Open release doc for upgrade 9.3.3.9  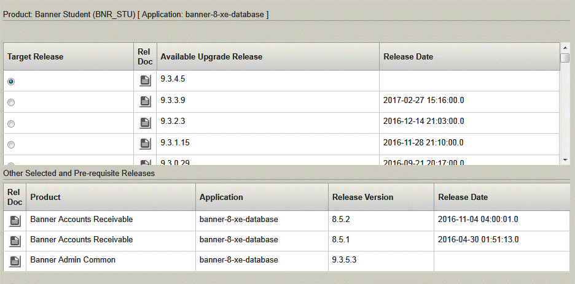coord(145,101)
